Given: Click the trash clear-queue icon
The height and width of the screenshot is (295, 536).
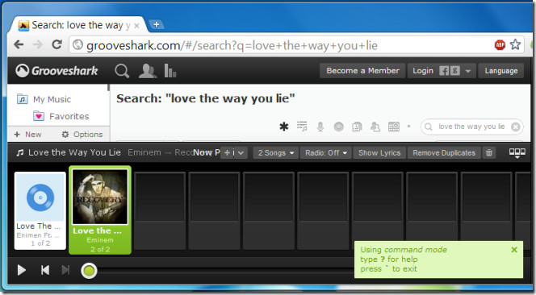Looking at the screenshot, I should (x=489, y=152).
